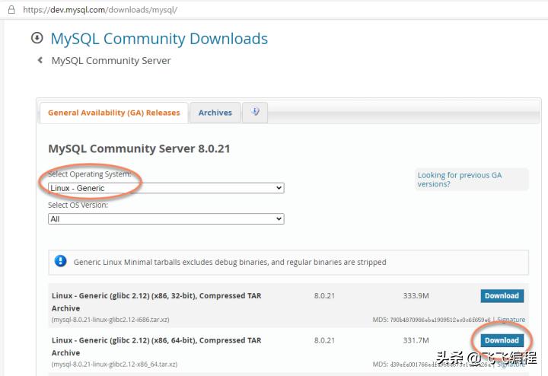Click the MySQL Community Server breadcrumb text
Image resolution: width=548 pixels, height=376 pixels.
tap(111, 60)
